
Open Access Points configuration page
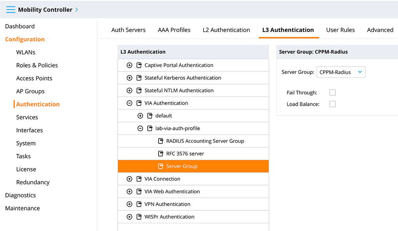click(x=34, y=78)
